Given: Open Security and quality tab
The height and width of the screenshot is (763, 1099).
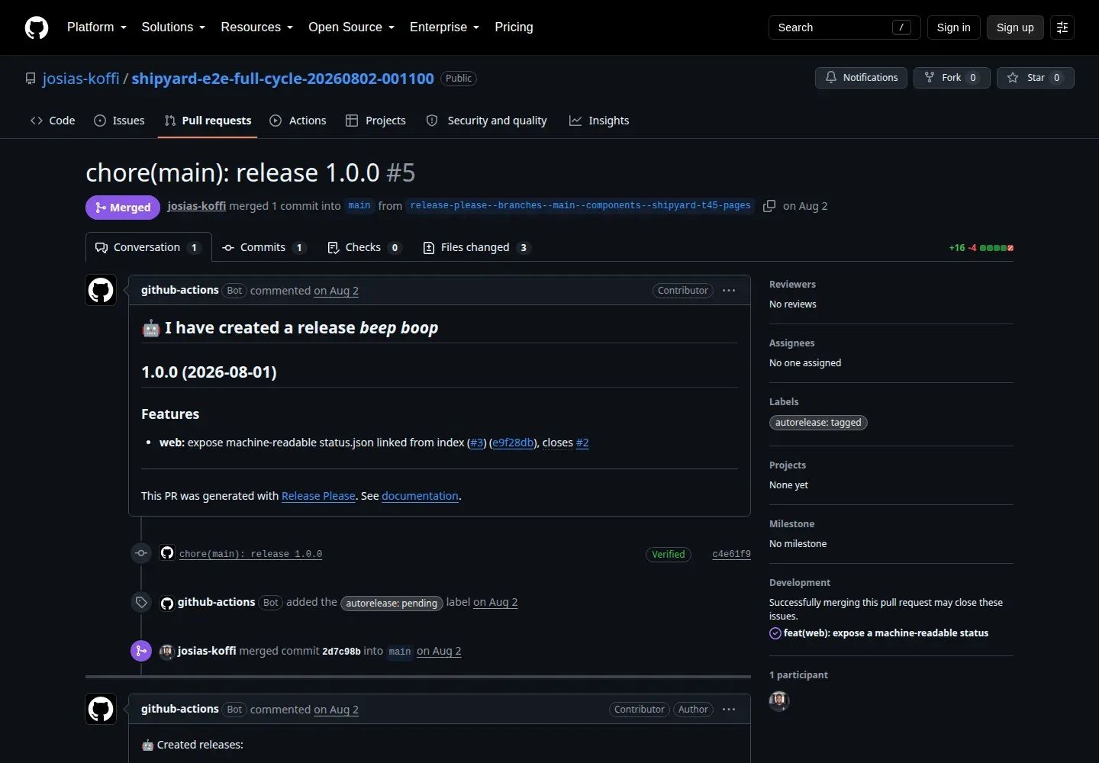Looking at the screenshot, I should pyautogui.click(x=487, y=121).
